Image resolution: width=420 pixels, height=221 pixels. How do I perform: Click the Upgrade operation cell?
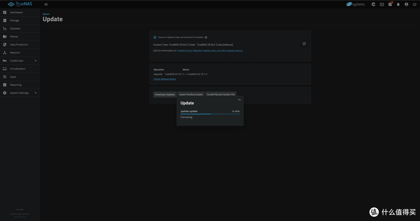[158, 74]
